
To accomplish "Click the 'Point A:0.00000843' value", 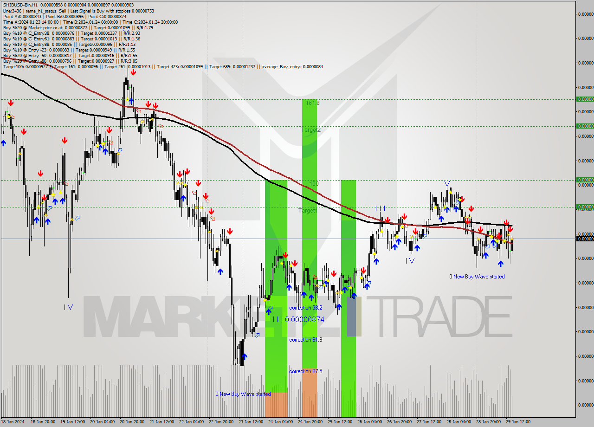I will click(x=21, y=16).
